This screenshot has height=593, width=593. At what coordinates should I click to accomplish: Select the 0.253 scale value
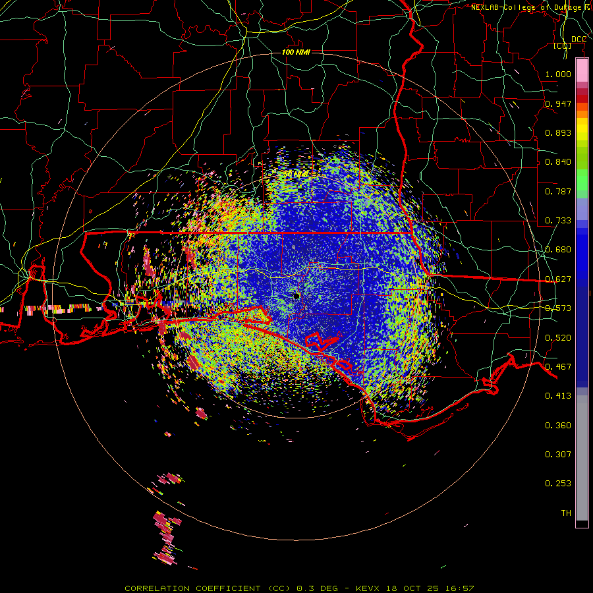pos(558,484)
